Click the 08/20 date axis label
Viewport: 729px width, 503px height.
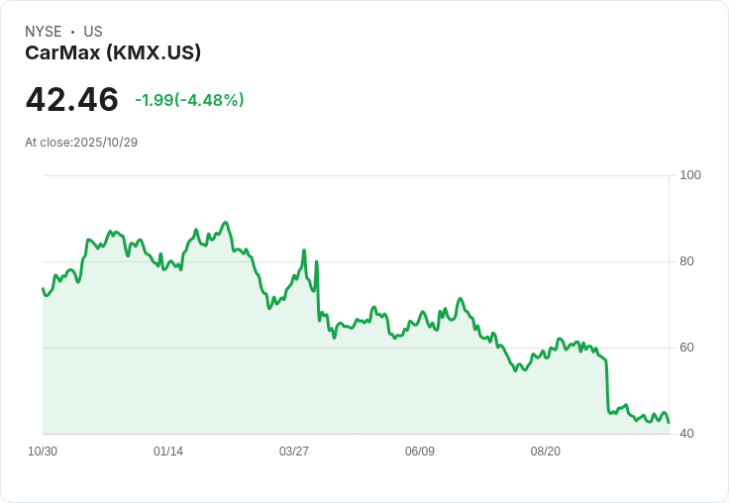(546, 452)
